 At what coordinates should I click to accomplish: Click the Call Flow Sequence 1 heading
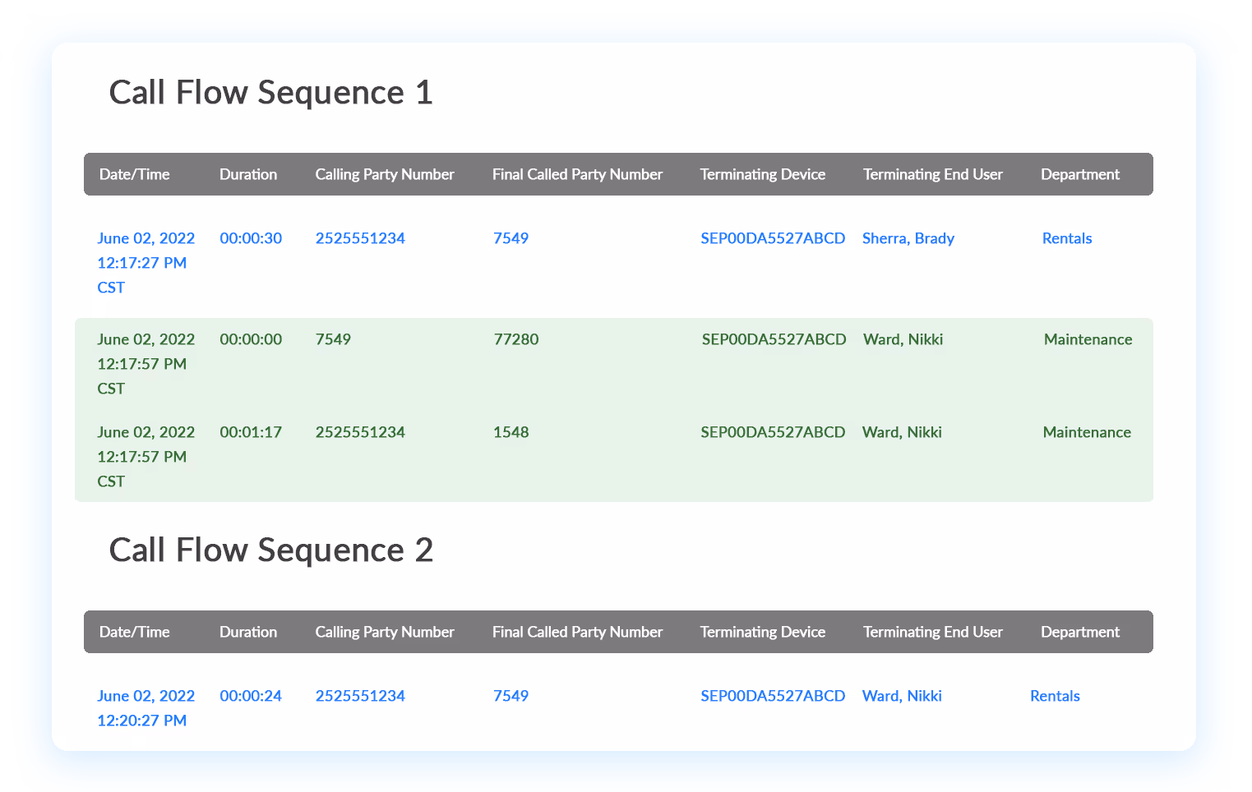[x=270, y=93]
